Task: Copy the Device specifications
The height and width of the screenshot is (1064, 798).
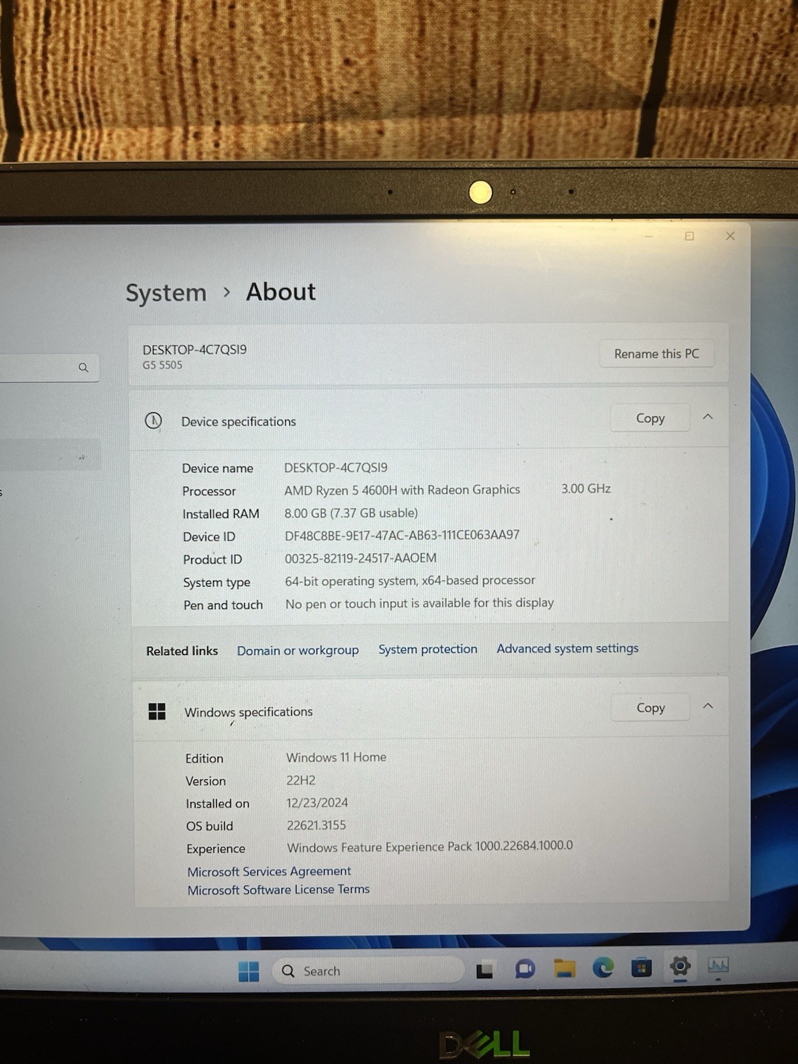Action: click(650, 418)
